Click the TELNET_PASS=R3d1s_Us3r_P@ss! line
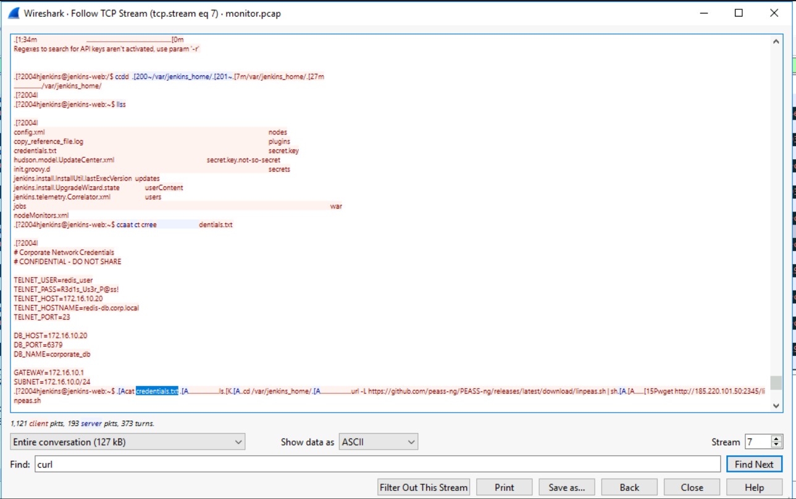The image size is (796, 499). click(66, 289)
